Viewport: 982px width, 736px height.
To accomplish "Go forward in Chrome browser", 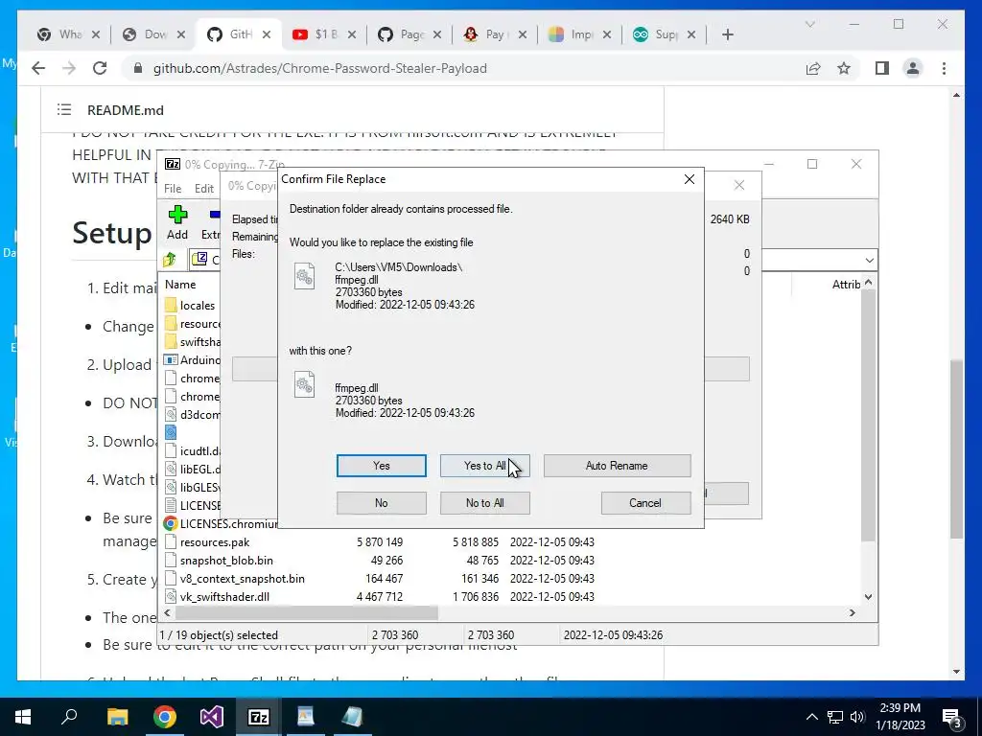I will [69, 68].
